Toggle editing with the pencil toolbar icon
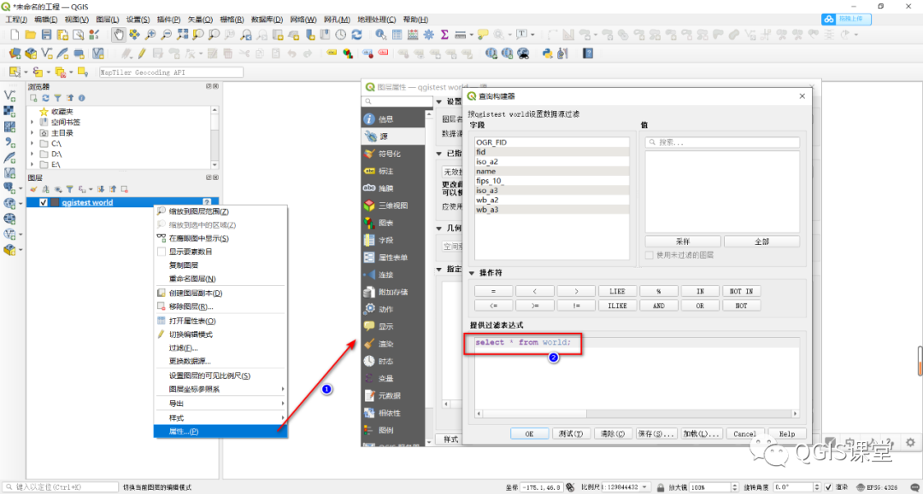923x494 pixels. (x=142, y=54)
